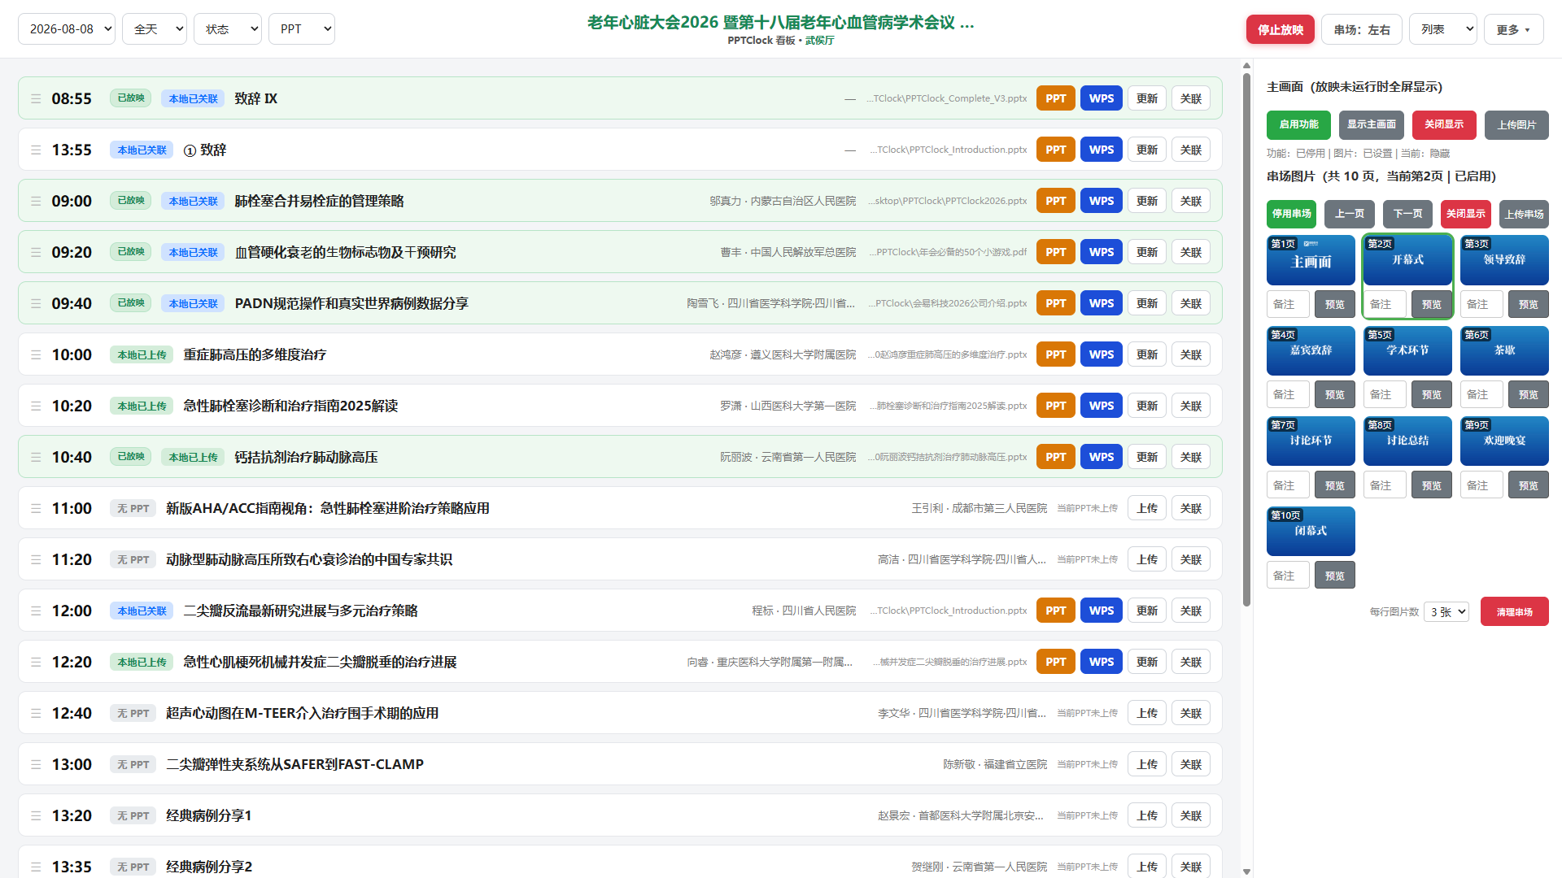Click PPT button for 08:55 致辞 IX

[x=1056, y=98]
